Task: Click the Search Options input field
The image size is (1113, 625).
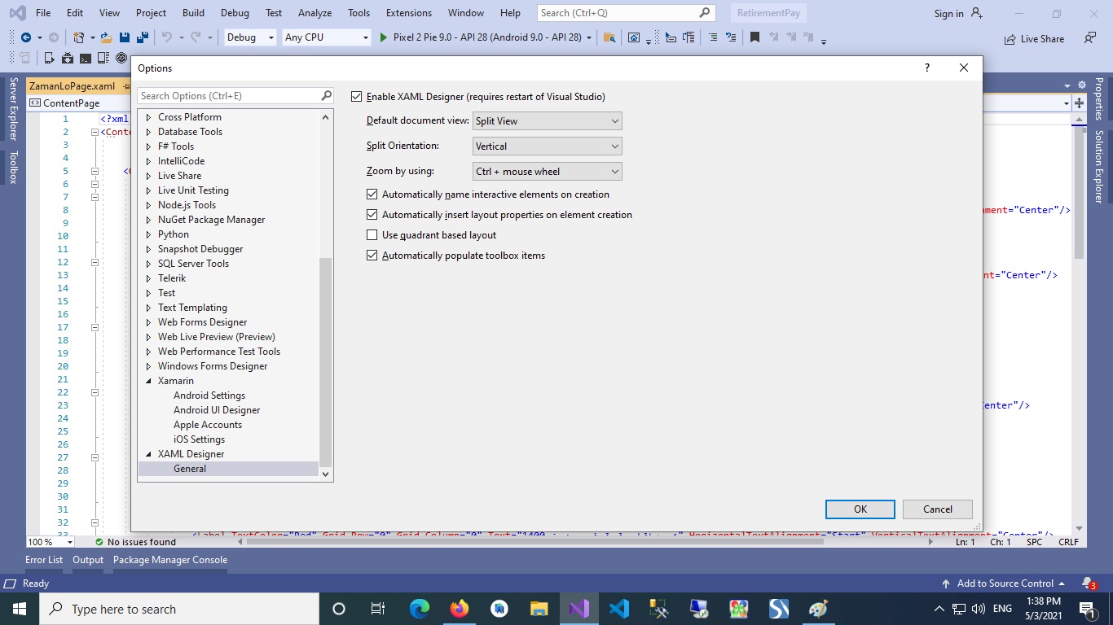Action: [x=228, y=96]
